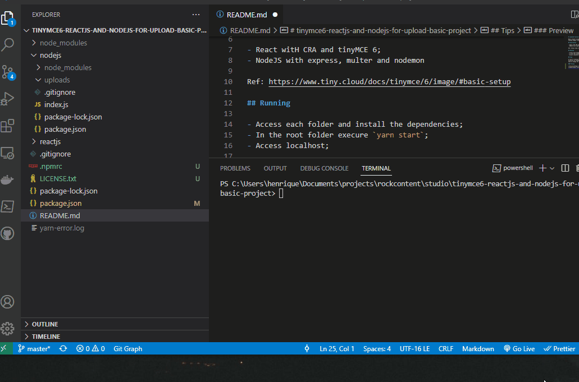Open the Manage gear icon

pyautogui.click(x=7, y=329)
